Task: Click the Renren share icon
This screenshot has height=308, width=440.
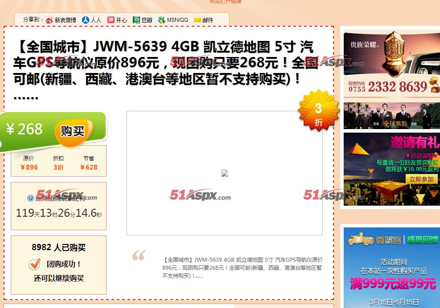Action: [x=85, y=20]
